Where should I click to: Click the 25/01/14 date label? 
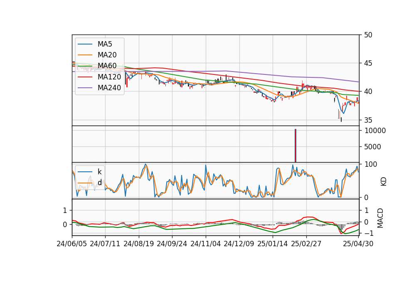(x=273, y=244)
